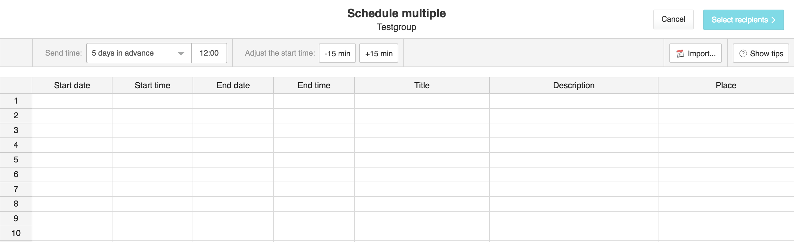Click the calendar icon on Import button
The image size is (794, 242).
[x=680, y=53]
